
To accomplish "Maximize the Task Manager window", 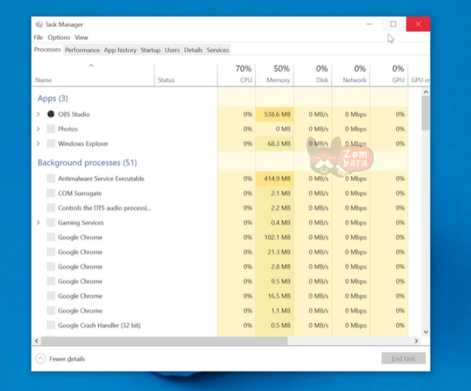I will pyautogui.click(x=393, y=24).
